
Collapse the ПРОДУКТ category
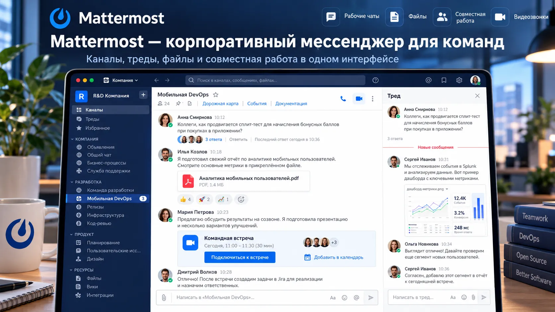(x=82, y=234)
